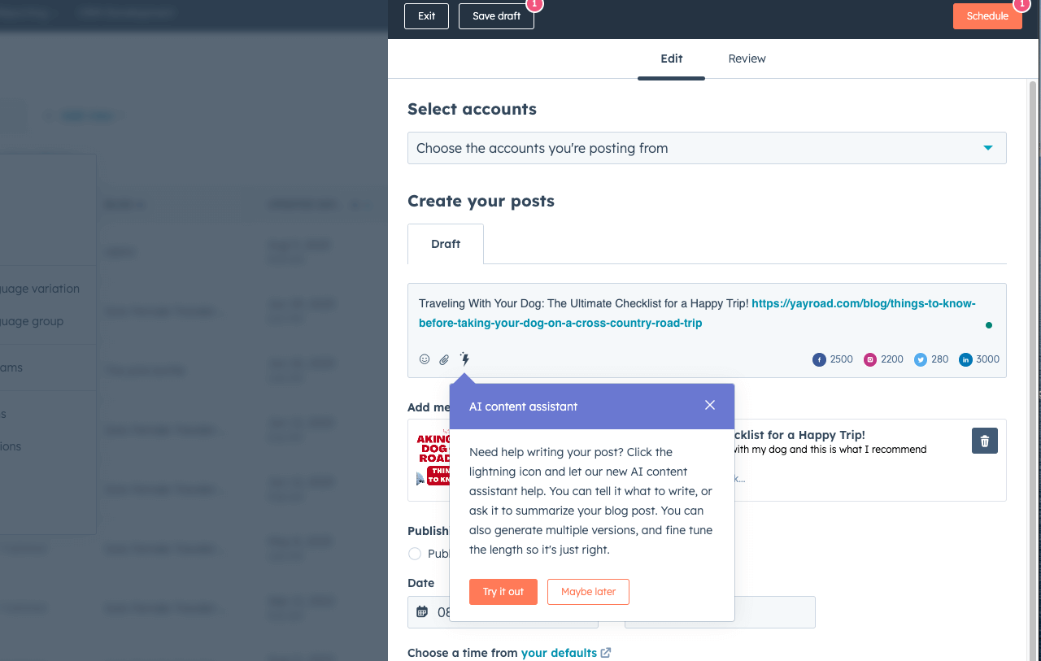Click the Try it out button
This screenshot has height=661, width=1041.
[x=503, y=592]
